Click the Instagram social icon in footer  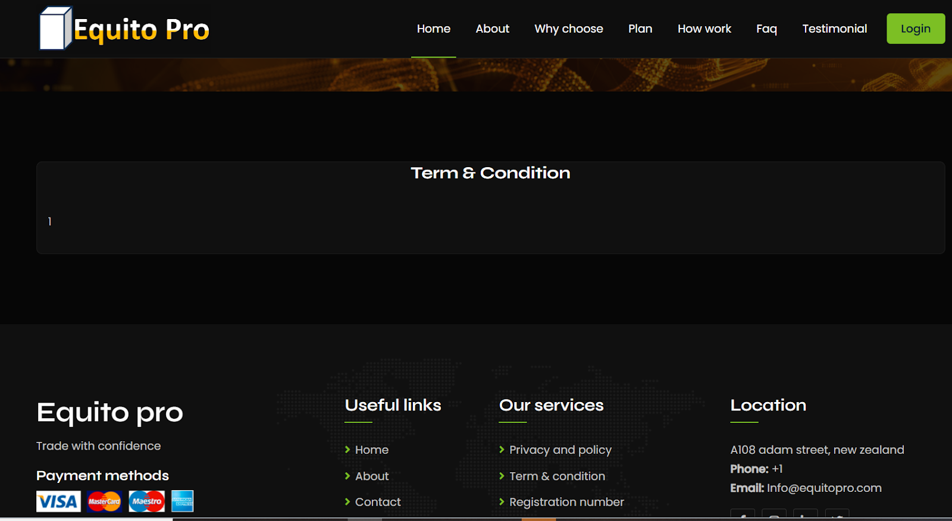[774, 515]
